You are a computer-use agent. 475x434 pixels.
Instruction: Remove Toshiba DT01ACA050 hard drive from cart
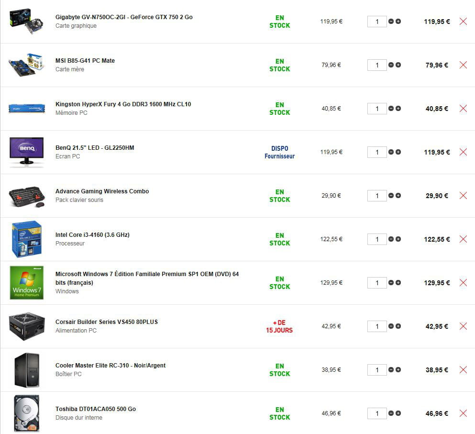[x=463, y=413]
